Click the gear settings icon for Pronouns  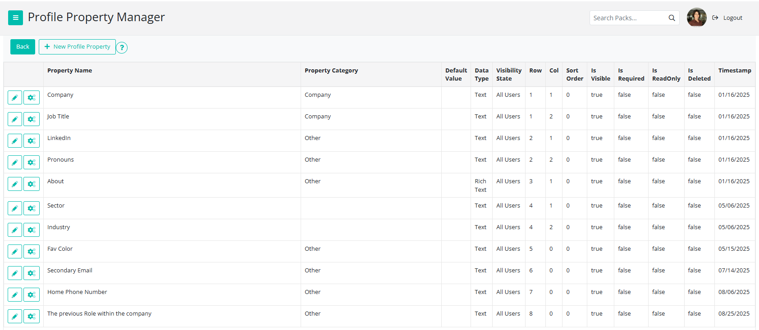[32, 163]
